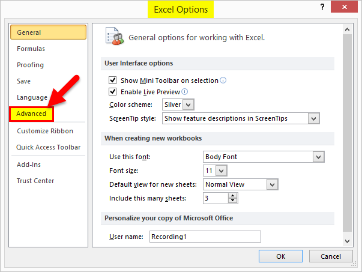The height and width of the screenshot is (272, 362).
Task: Open the Color scheme dropdown
Action: 189,105
